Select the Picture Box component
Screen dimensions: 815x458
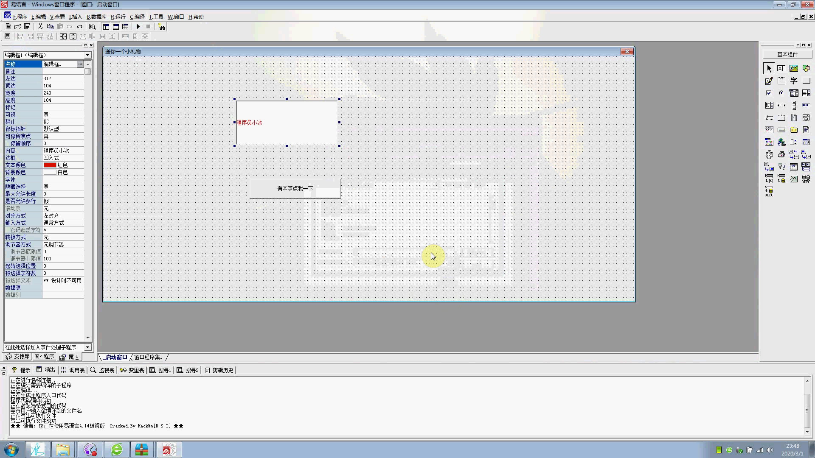(793, 68)
